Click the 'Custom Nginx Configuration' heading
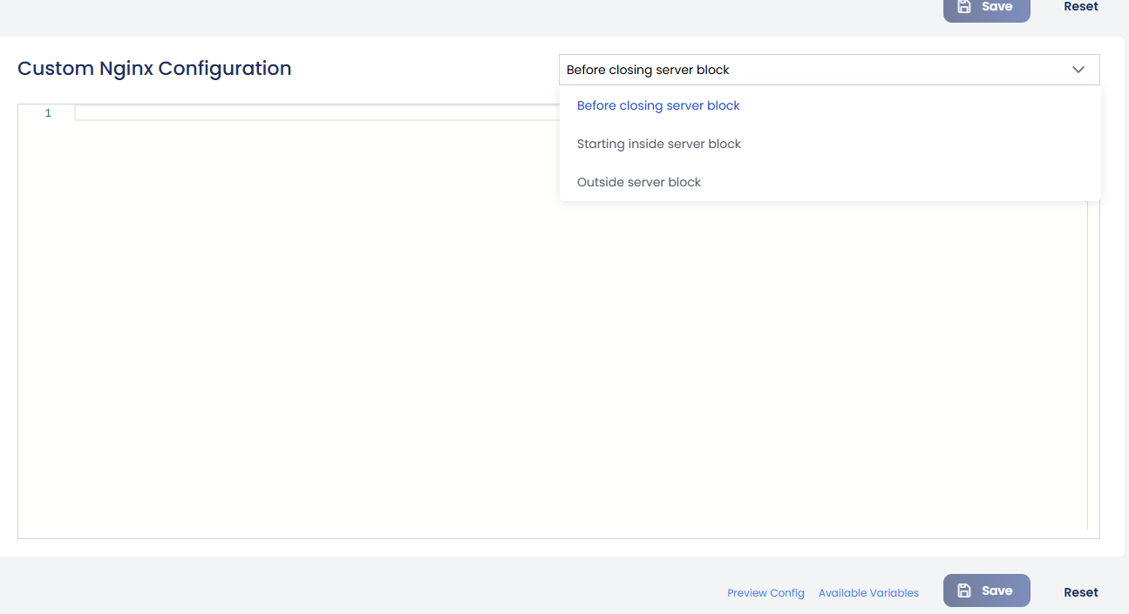 [154, 68]
